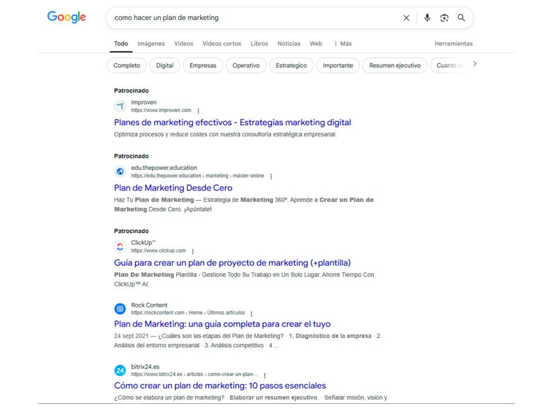
Task: Click the Google logo
Action: pyautogui.click(x=66, y=17)
